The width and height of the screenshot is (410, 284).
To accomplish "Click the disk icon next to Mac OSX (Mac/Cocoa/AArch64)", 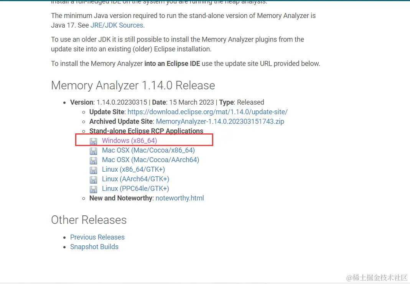I will (x=93, y=161).
